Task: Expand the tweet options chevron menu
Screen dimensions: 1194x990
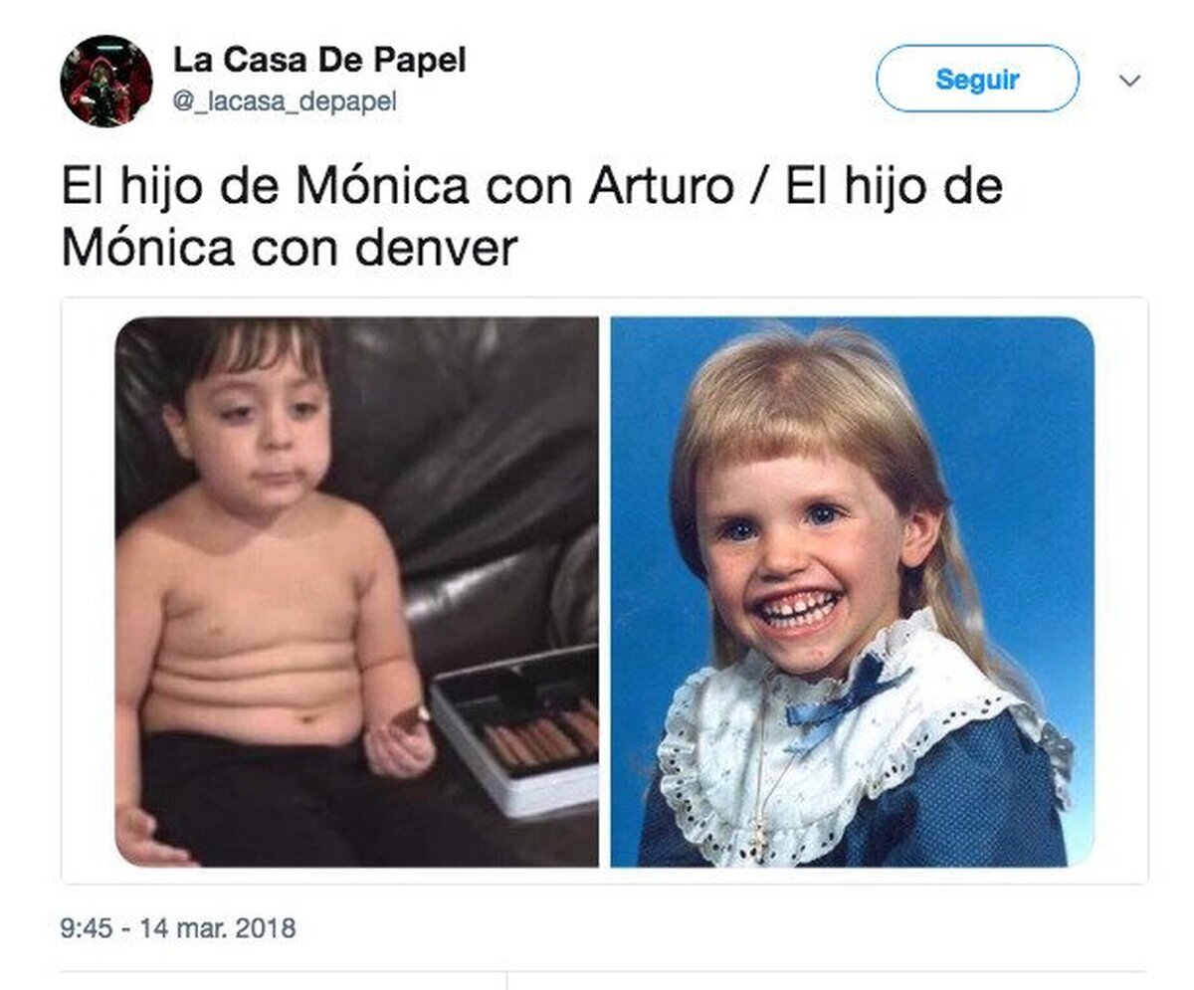Action: [1129, 81]
